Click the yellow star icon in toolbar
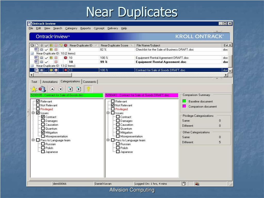 34,89
